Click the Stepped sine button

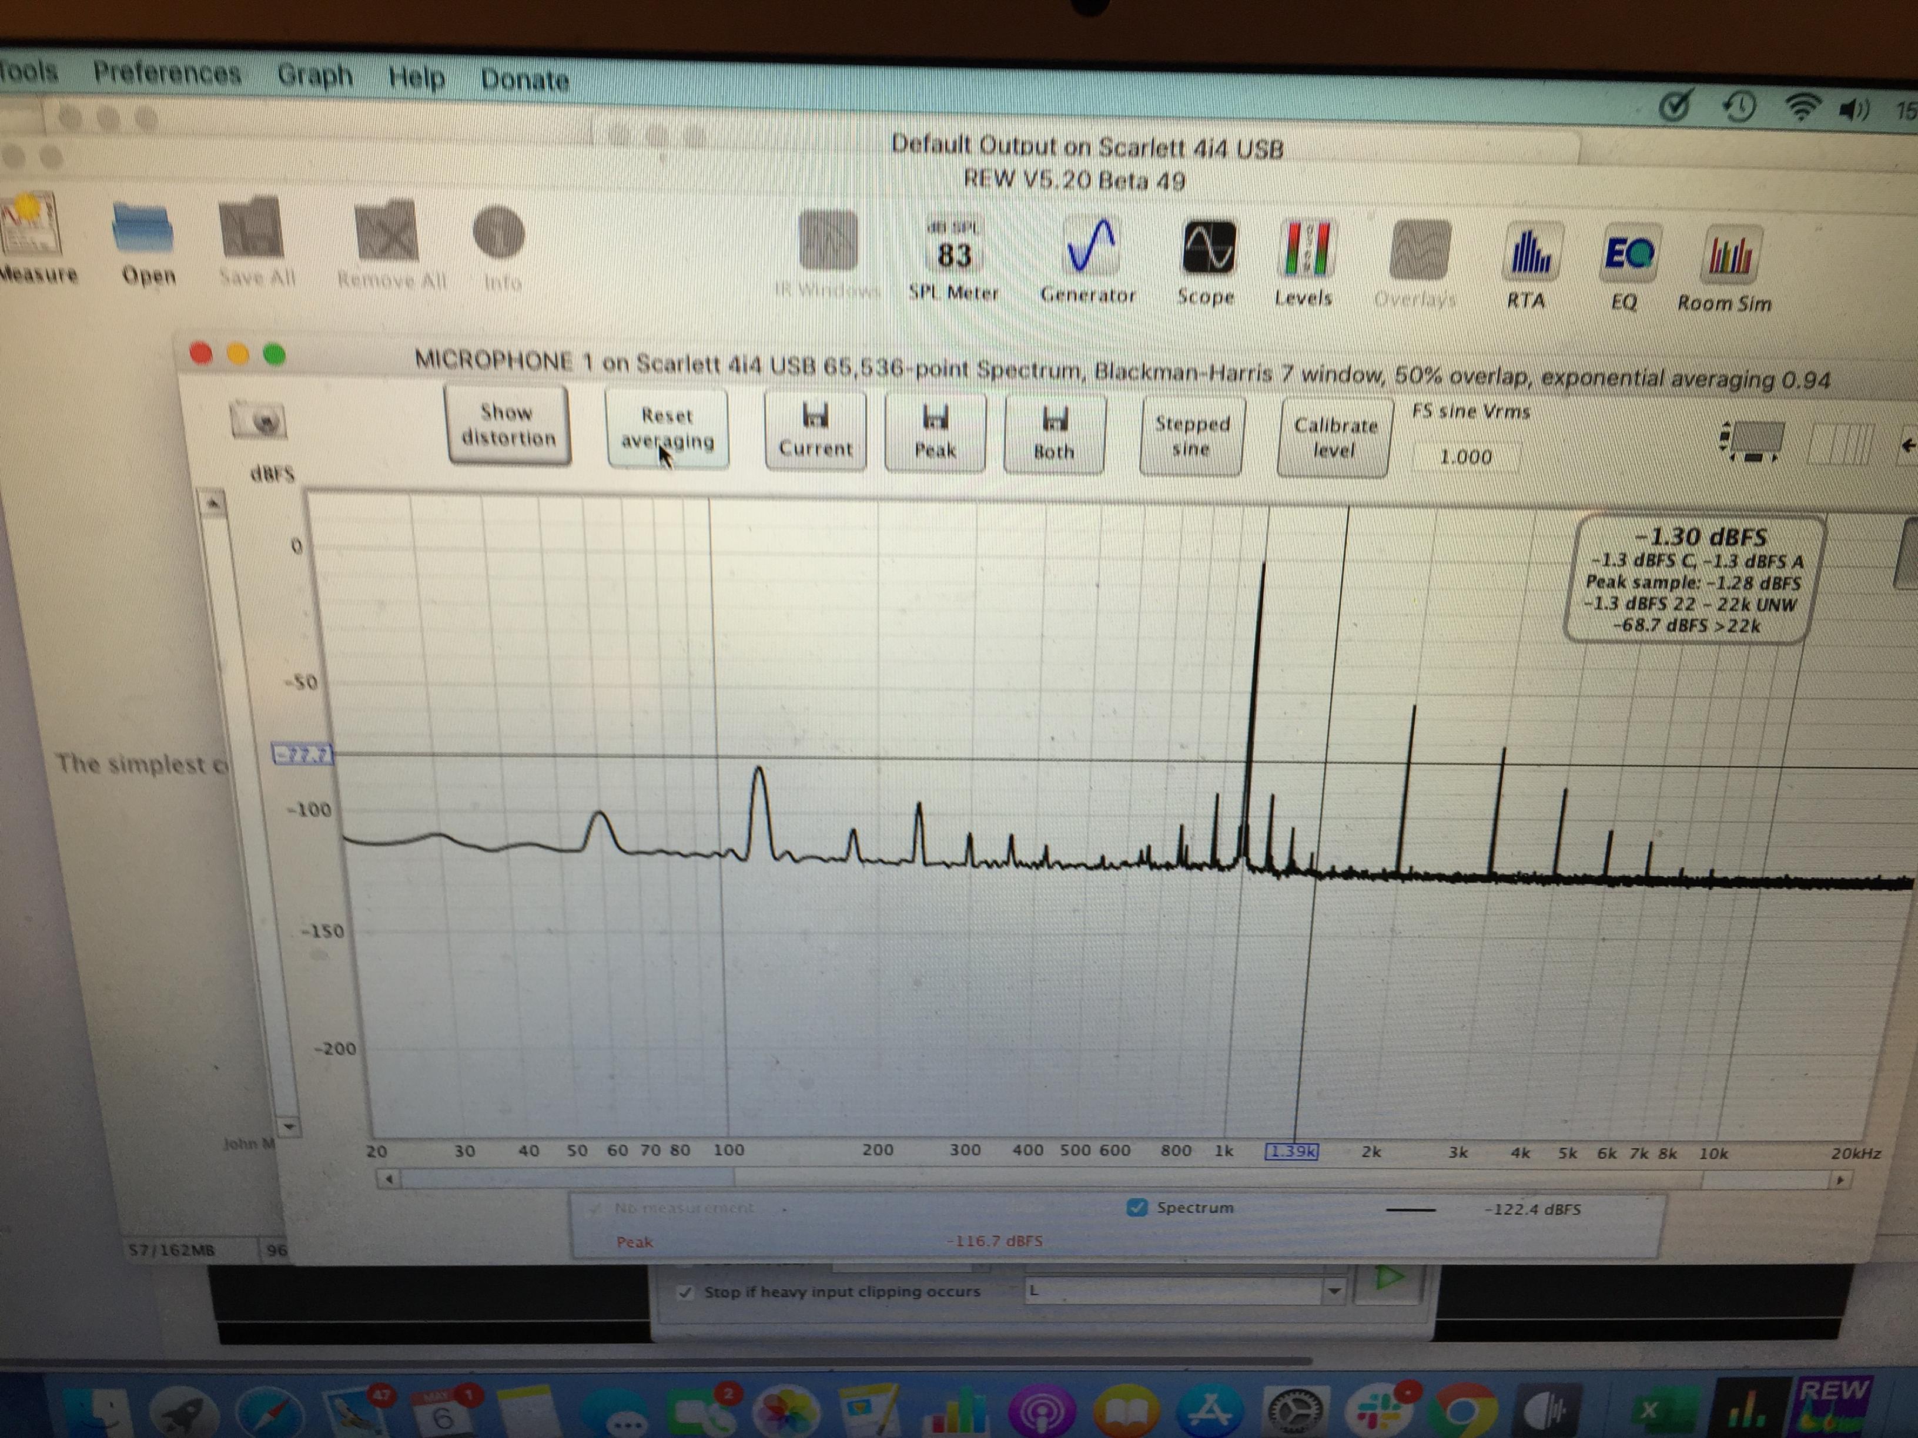[1192, 436]
